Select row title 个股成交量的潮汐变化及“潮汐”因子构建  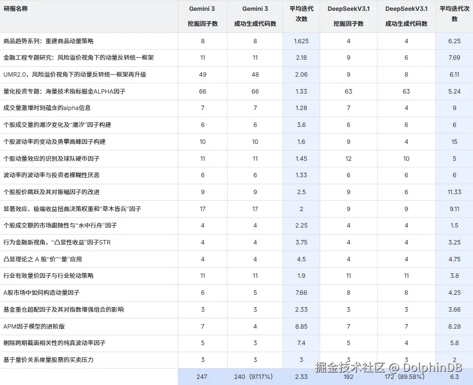pos(57,125)
